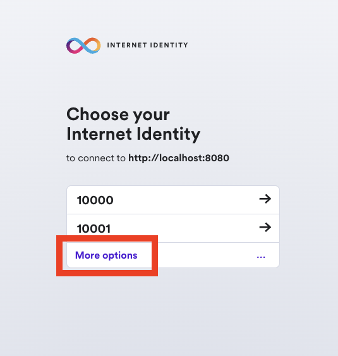Pick the first listed identity number
338x356 pixels.
tap(95, 200)
